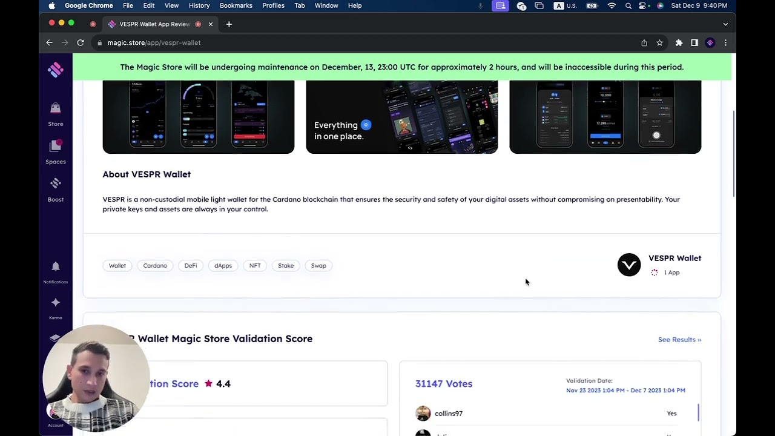Open the 'Everything in one place' screenshot
The width and height of the screenshot is (775, 436).
[402, 116]
